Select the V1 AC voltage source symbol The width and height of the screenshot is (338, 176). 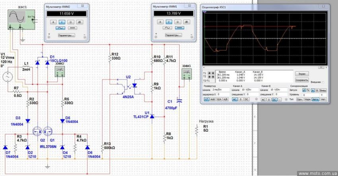[8, 78]
